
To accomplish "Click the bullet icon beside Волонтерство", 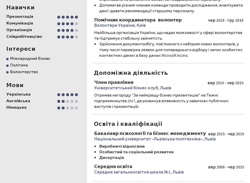I will click(7, 72).
